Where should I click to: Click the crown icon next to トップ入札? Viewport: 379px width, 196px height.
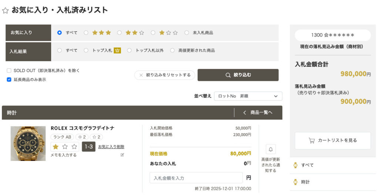pyautogui.click(x=117, y=50)
